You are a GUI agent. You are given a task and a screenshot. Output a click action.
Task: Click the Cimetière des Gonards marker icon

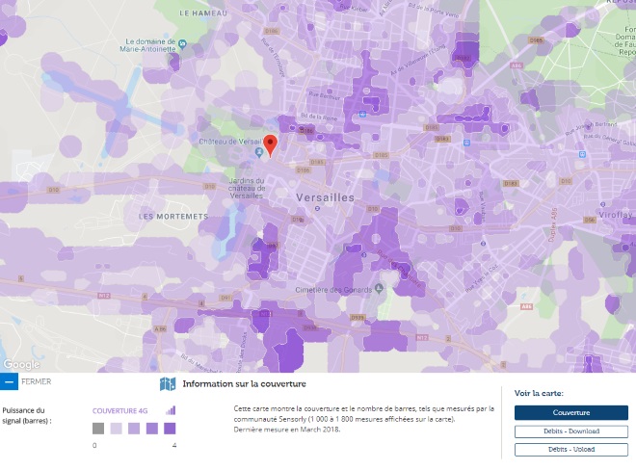click(381, 289)
